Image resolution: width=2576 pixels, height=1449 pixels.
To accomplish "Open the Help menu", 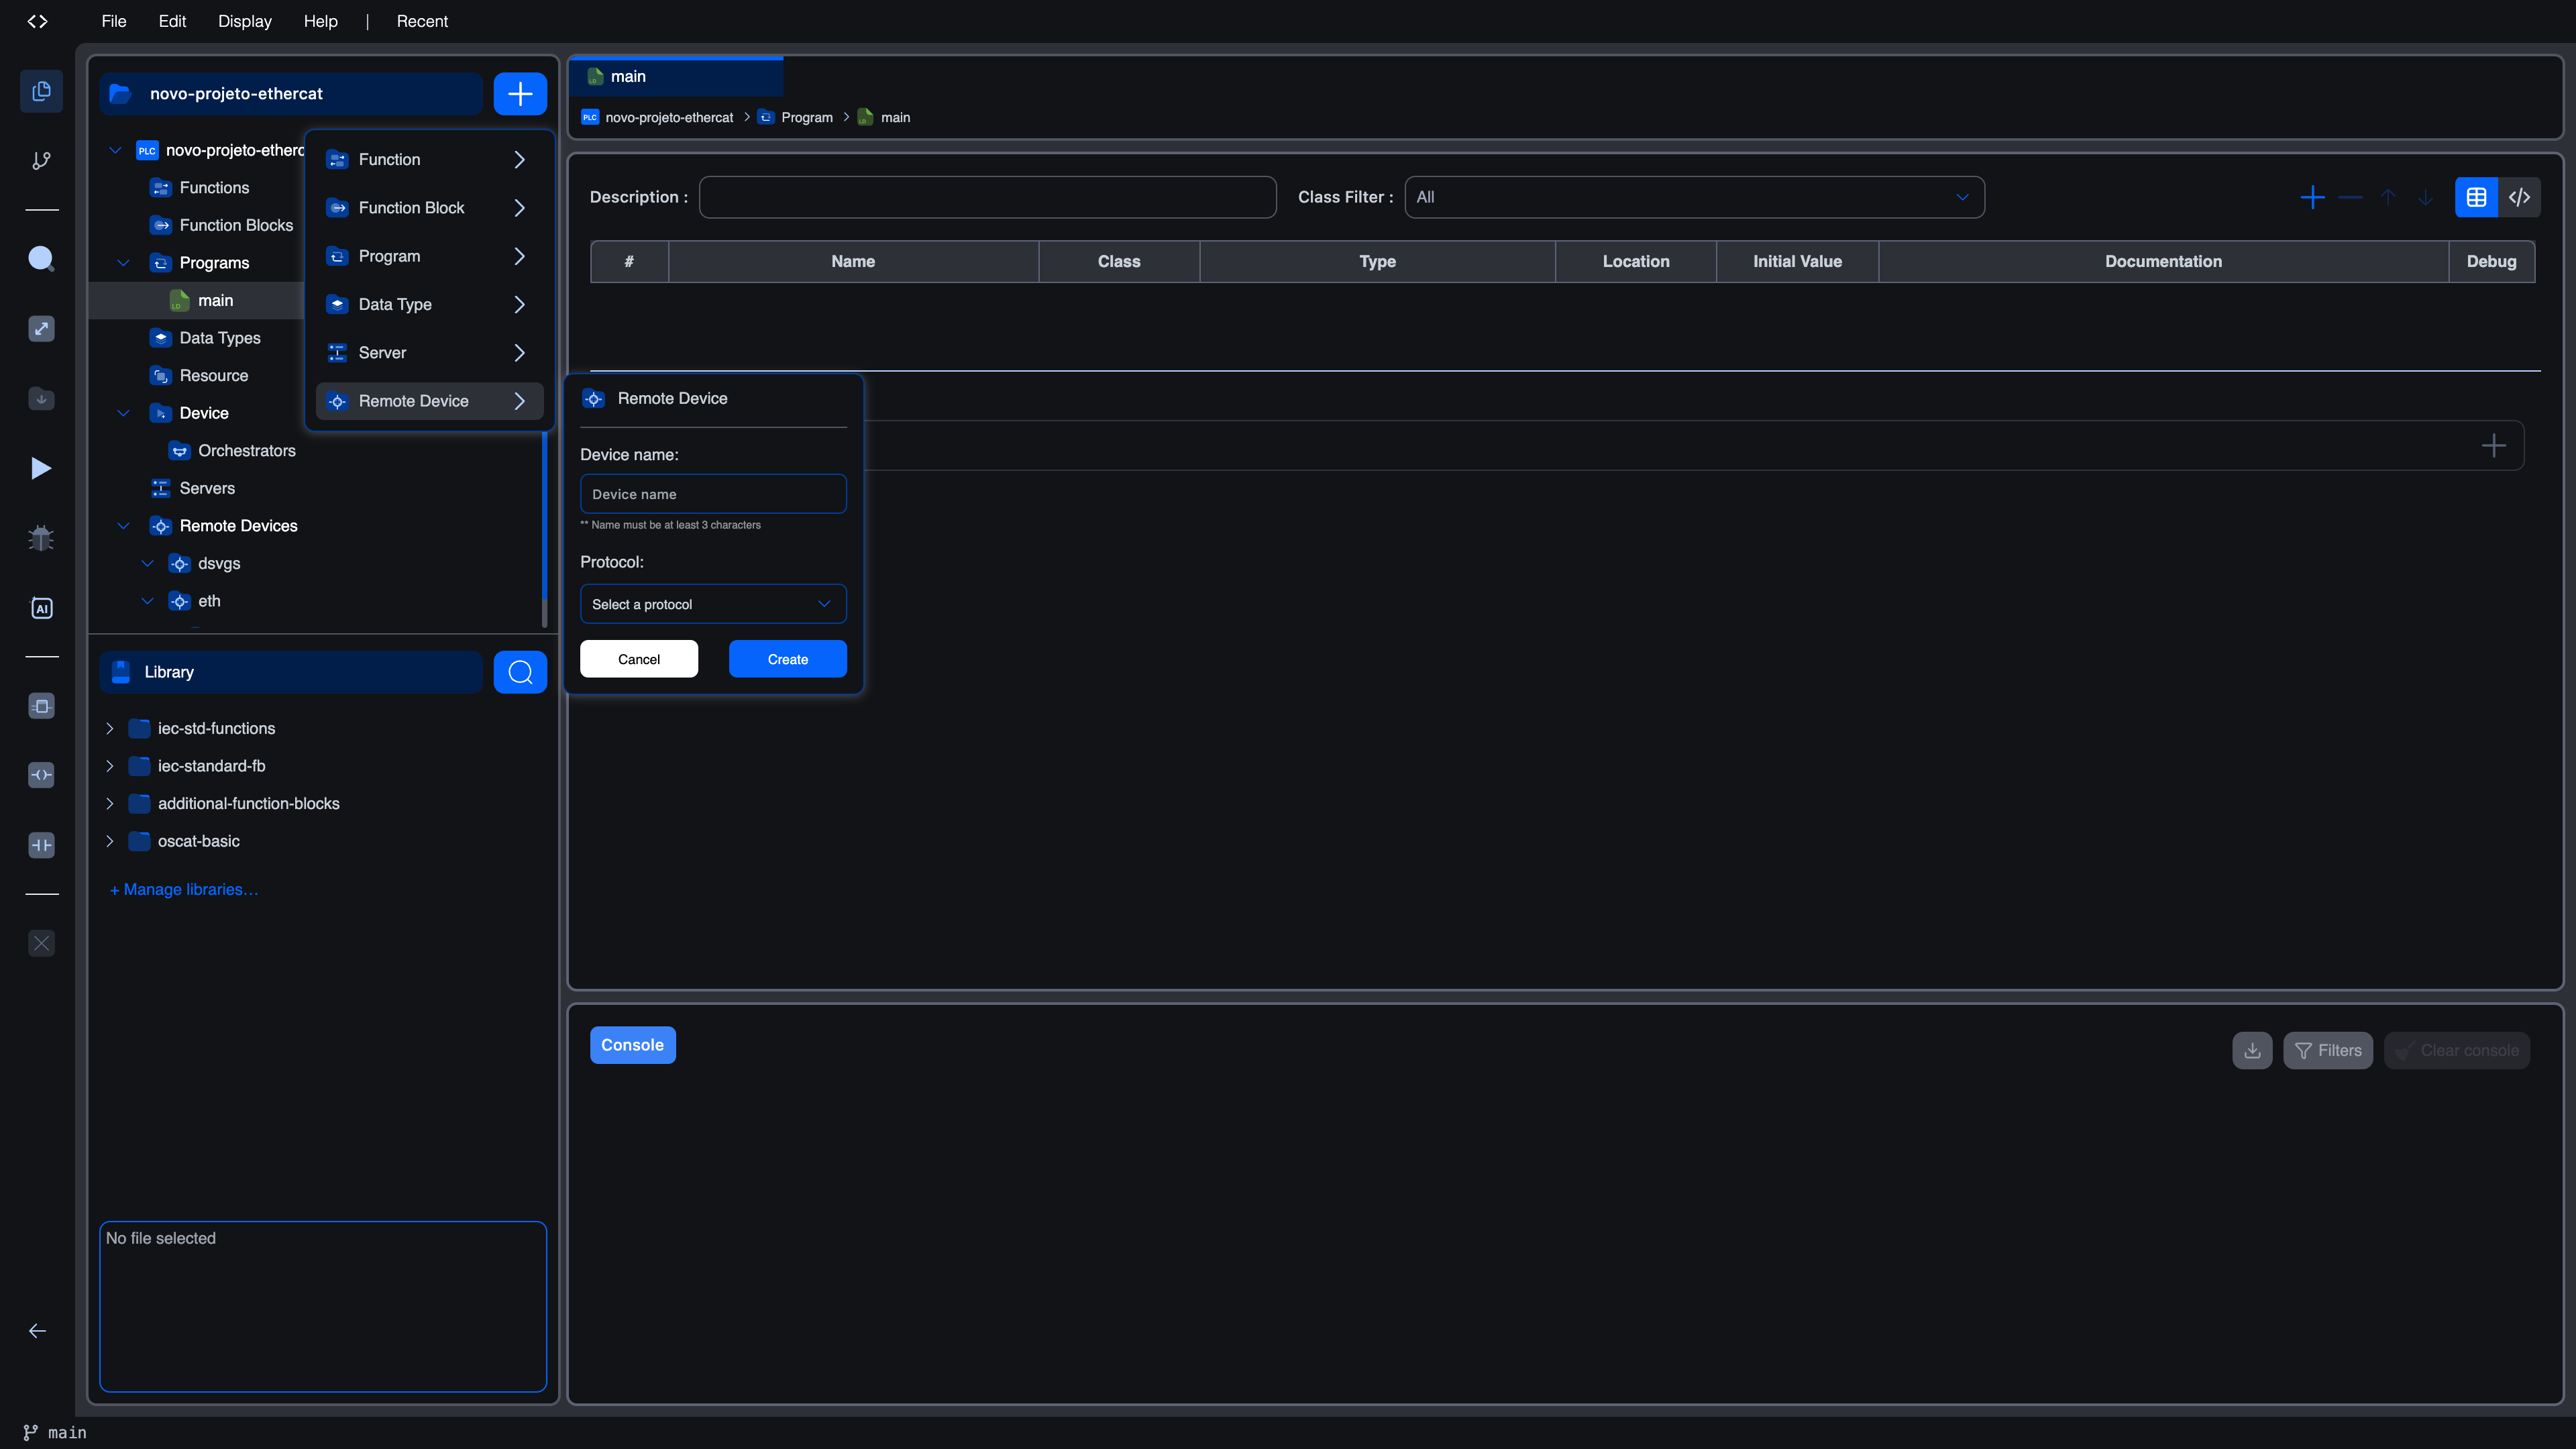I will pos(320,21).
